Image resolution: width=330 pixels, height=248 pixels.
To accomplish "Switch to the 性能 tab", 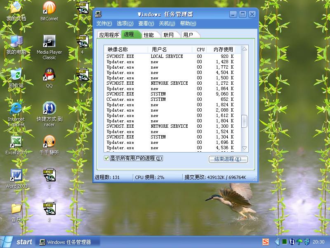I will coord(150,35).
